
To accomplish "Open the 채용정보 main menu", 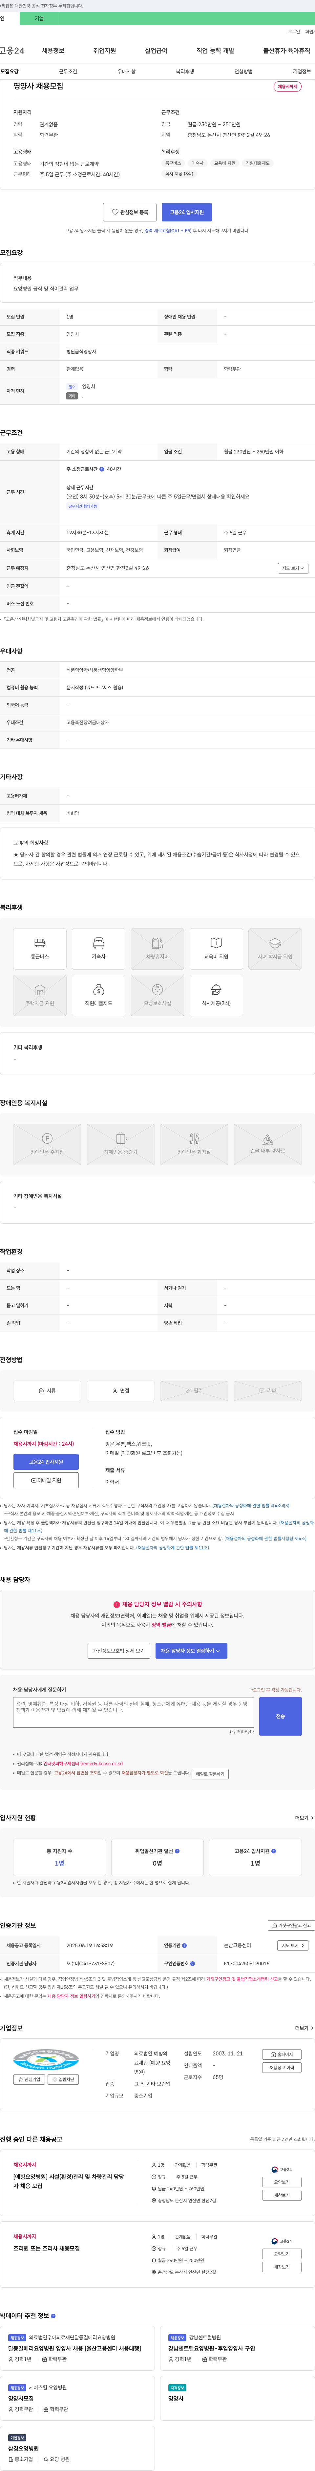I will [52, 51].
